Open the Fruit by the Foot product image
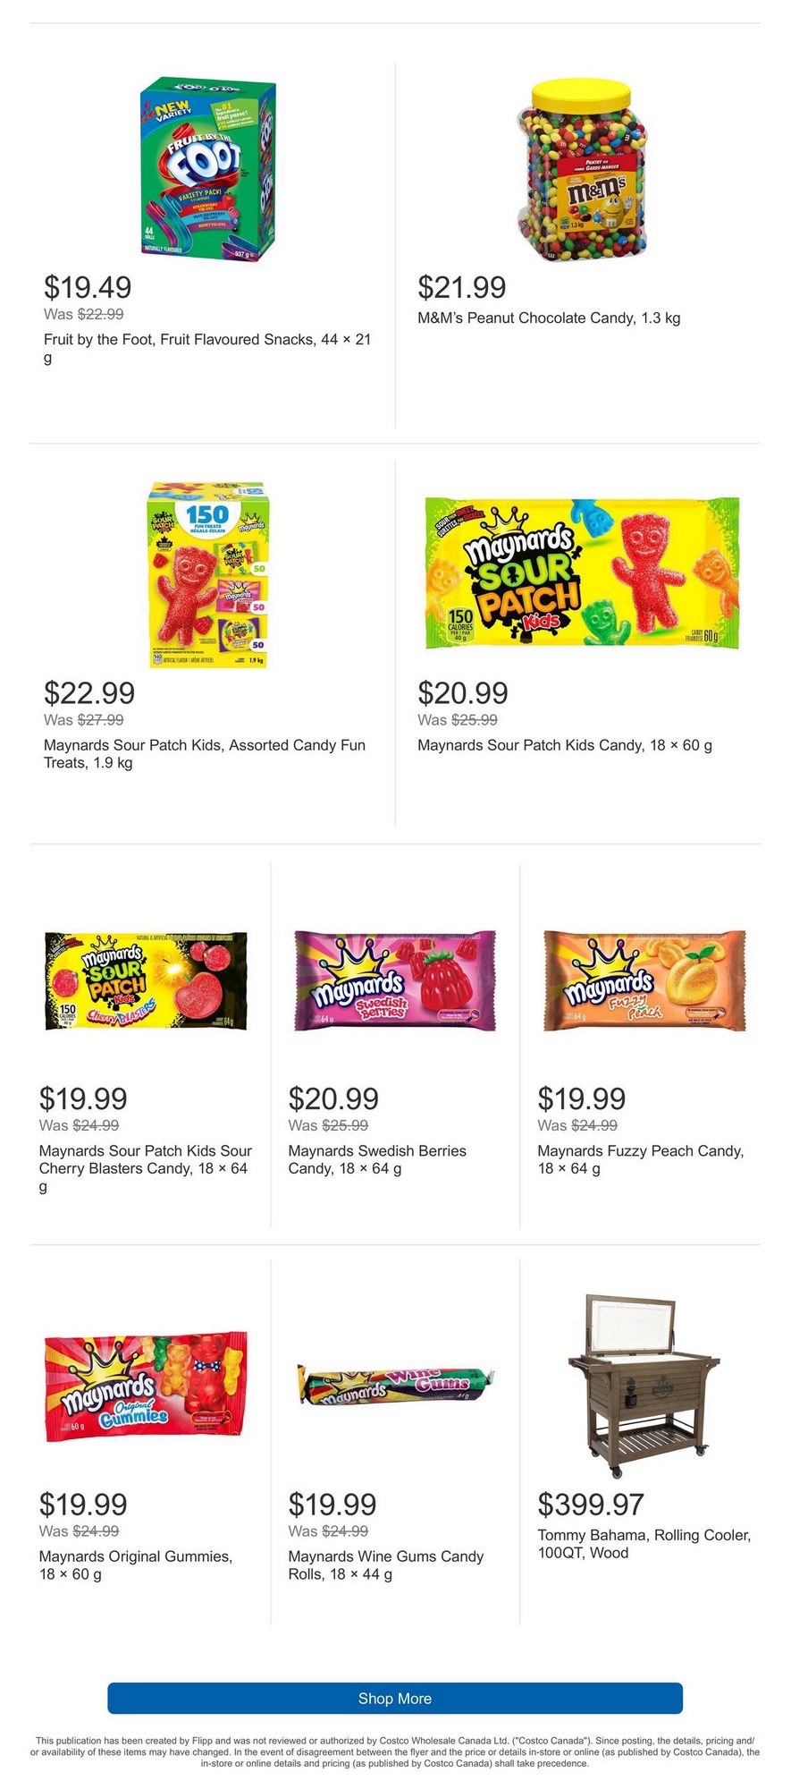791x1789 pixels. [x=208, y=168]
